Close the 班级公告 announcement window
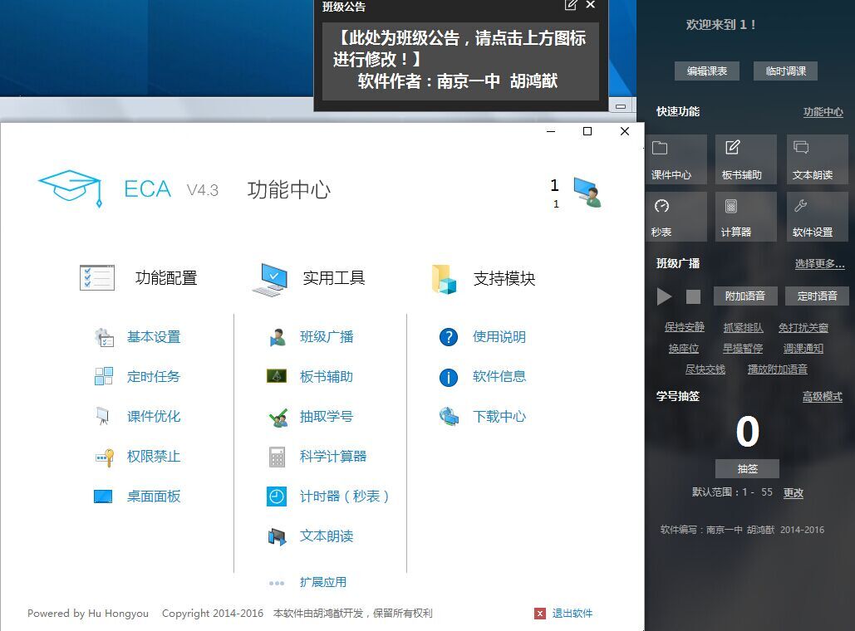Image resolution: width=855 pixels, height=631 pixels. pos(591,5)
